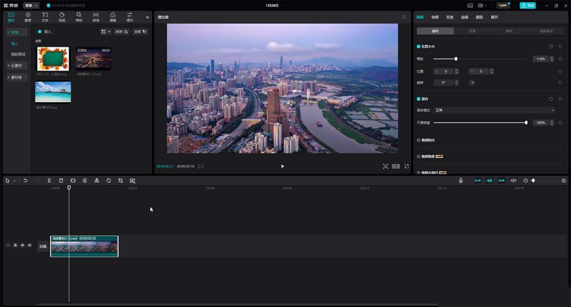
Task: Click the split clip tool in timeline toolbar
Action: (49, 181)
